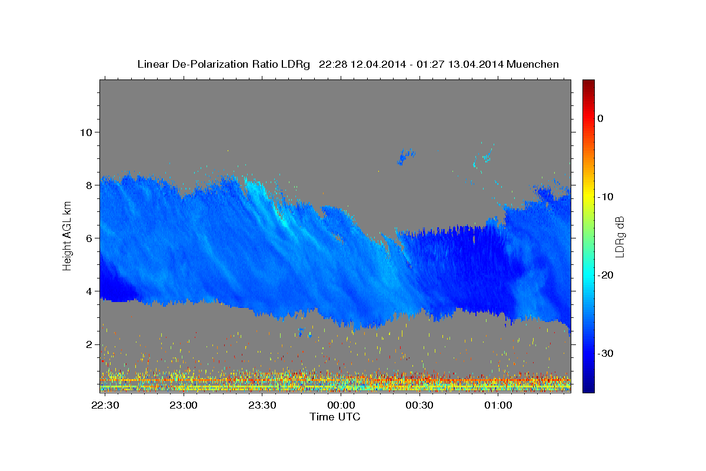Click the height tick label 2
The image size is (706, 471).
pyautogui.click(x=89, y=344)
